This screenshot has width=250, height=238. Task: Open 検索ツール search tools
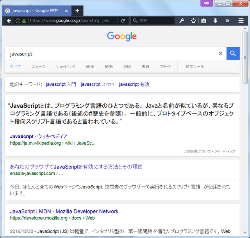[x=195, y=67]
